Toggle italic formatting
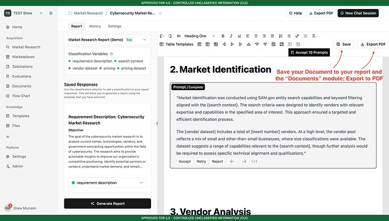The image size is (389, 221). point(231,36)
